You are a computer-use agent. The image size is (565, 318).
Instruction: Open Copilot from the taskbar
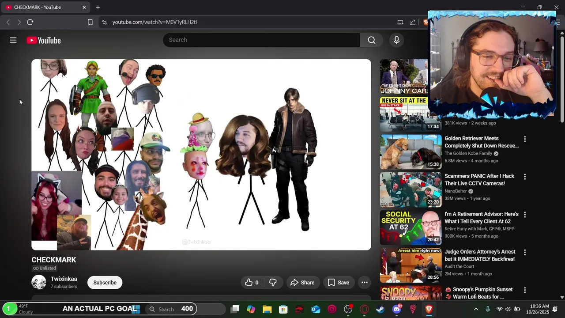coord(251,309)
